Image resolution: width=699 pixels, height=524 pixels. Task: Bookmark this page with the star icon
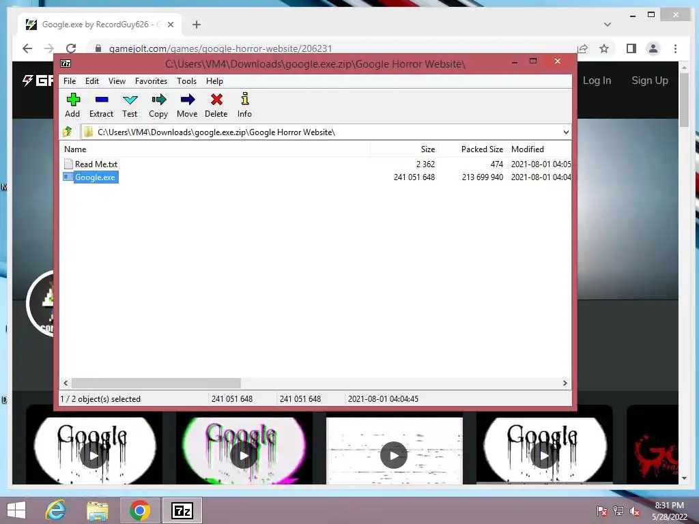click(x=603, y=48)
